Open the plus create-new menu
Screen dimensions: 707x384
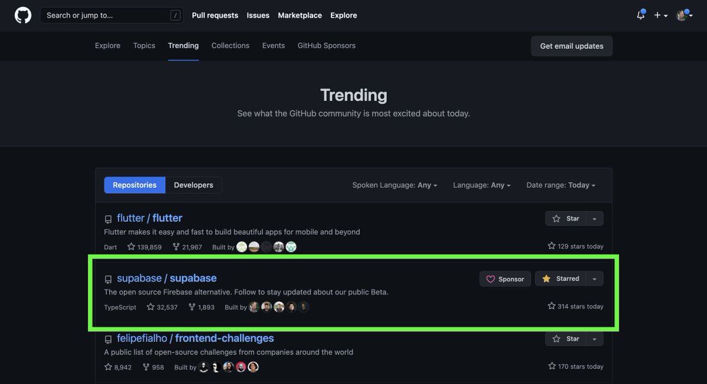click(x=660, y=15)
